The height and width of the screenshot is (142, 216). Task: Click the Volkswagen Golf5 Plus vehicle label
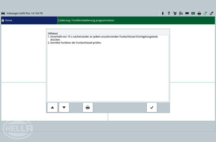point(25,13)
